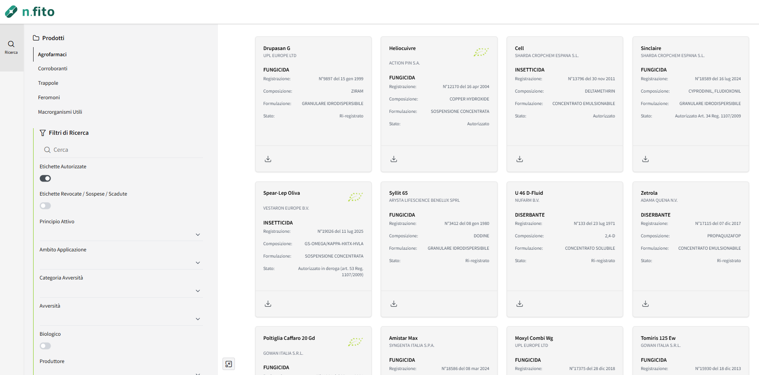This screenshot has width=759, height=375.
Task: Download the Cell product label
Action: (520, 159)
